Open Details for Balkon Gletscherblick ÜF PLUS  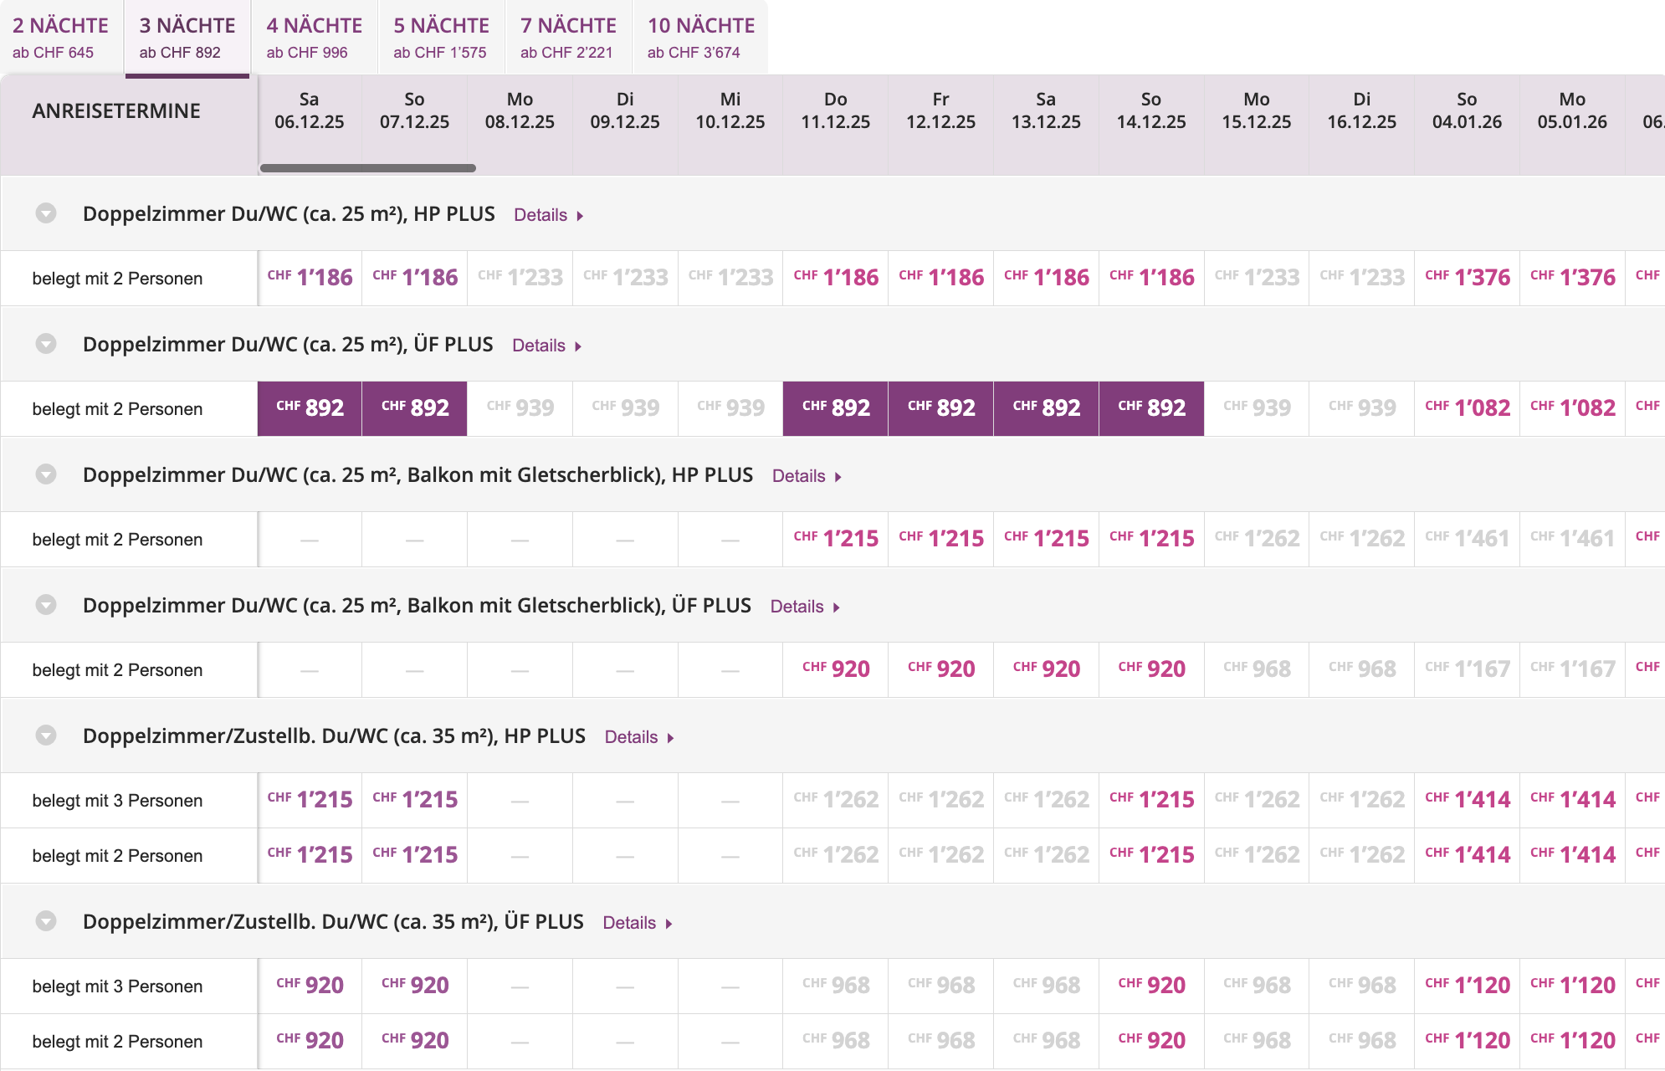pos(804,607)
